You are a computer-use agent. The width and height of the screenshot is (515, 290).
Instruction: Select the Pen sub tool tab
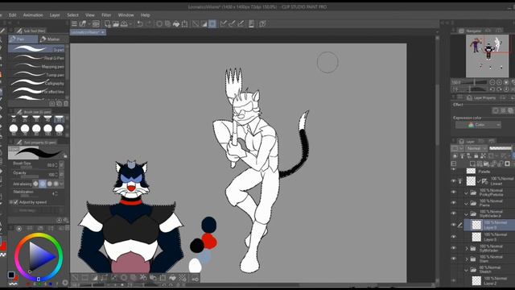(23, 39)
